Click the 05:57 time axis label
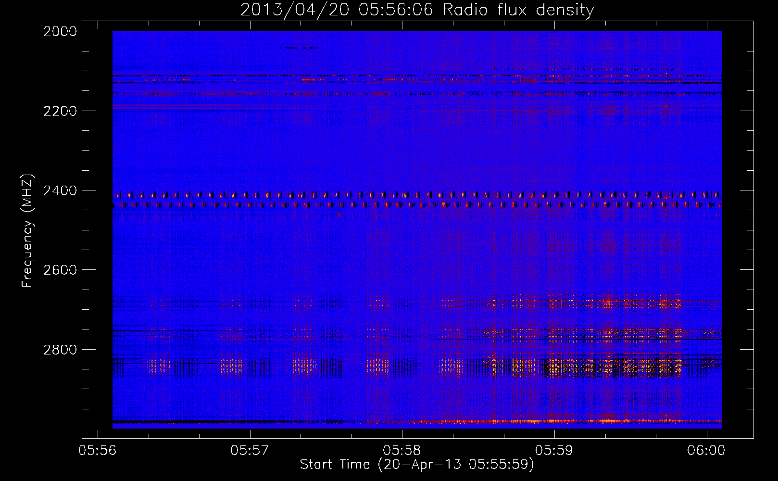778x481 pixels. click(250, 450)
